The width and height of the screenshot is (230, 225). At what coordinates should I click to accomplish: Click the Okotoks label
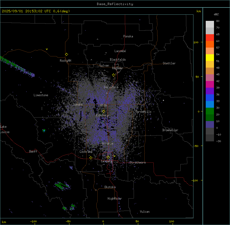tap(110, 187)
